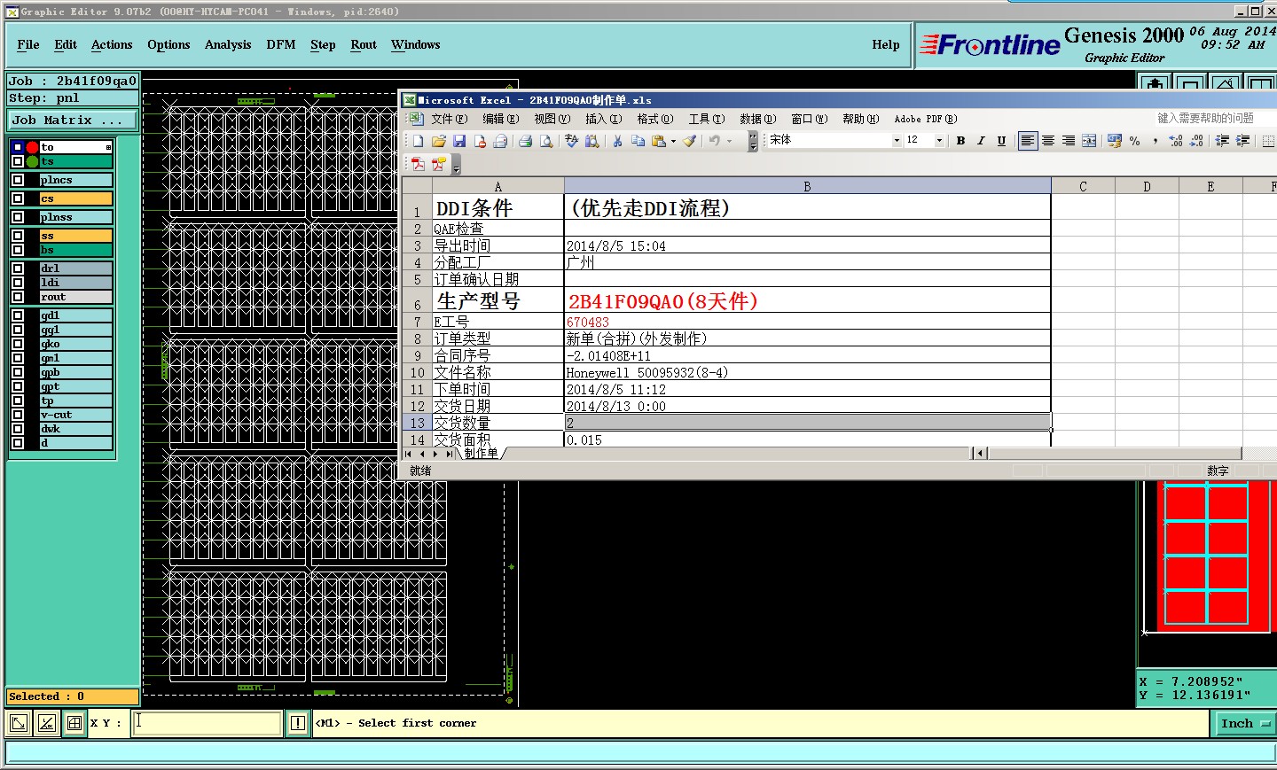The image size is (1277, 770).
Task: Open Genesis Rout menu
Action: pyautogui.click(x=364, y=44)
